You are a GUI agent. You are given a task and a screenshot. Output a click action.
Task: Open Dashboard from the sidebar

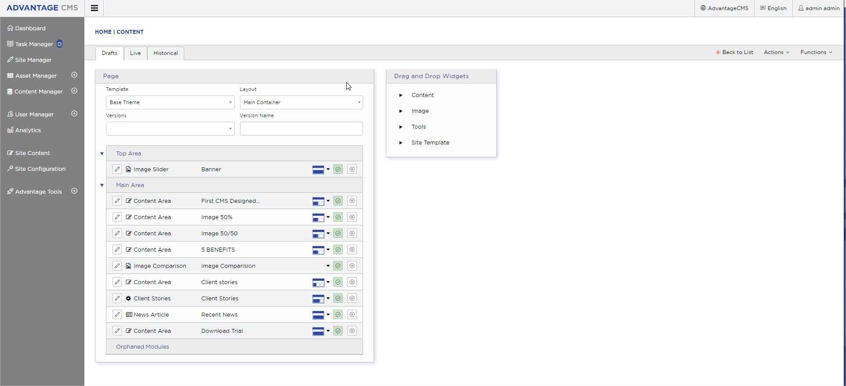coord(26,28)
